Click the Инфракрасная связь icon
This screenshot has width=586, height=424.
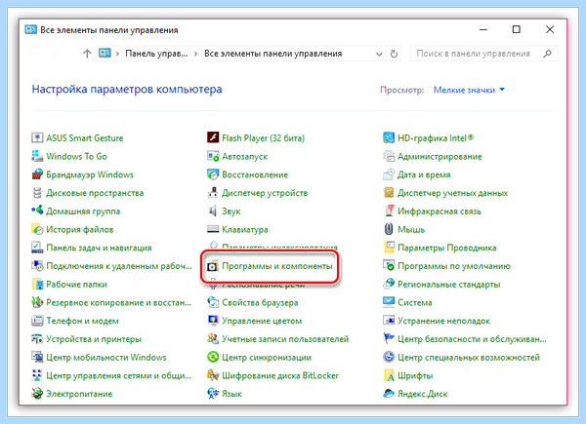point(389,212)
